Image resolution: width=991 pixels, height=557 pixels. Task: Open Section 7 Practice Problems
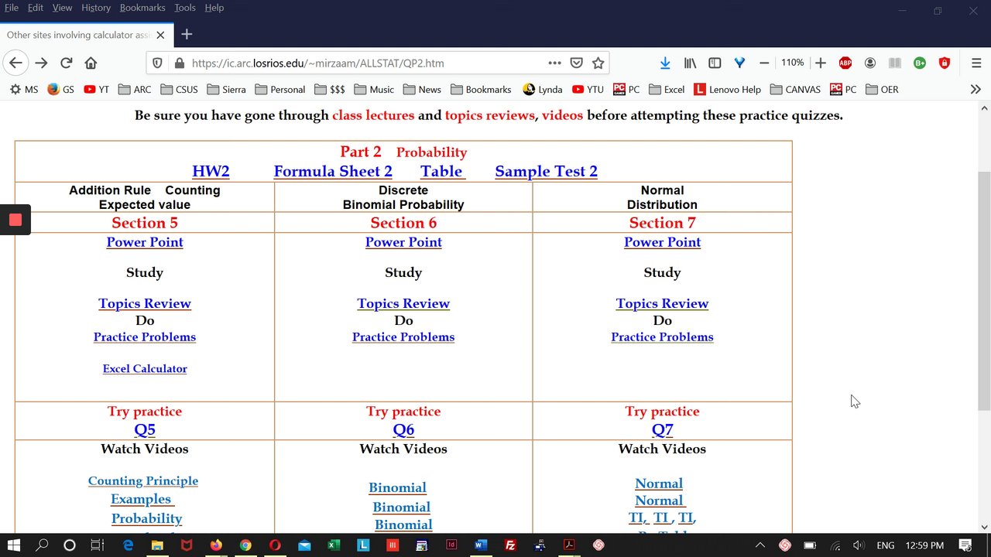point(662,337)
